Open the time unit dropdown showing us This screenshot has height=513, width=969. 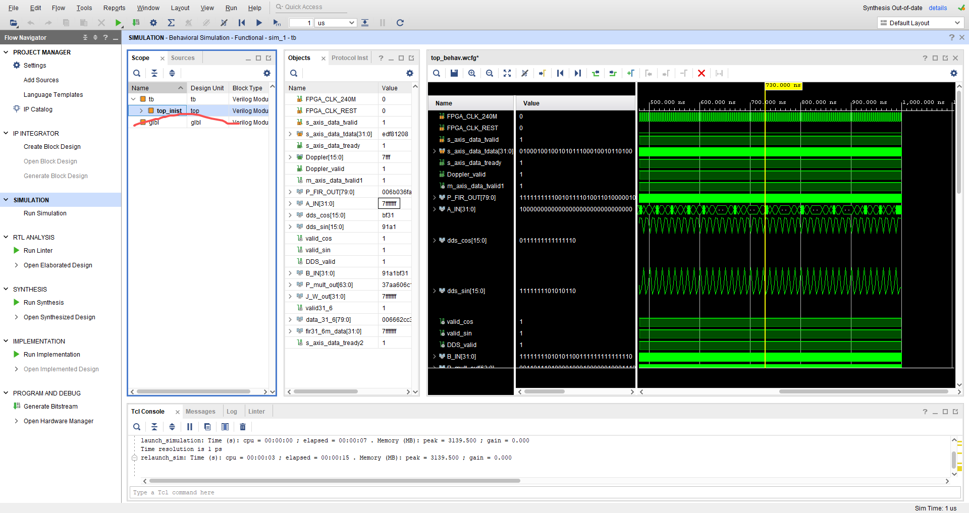[336, 23]
